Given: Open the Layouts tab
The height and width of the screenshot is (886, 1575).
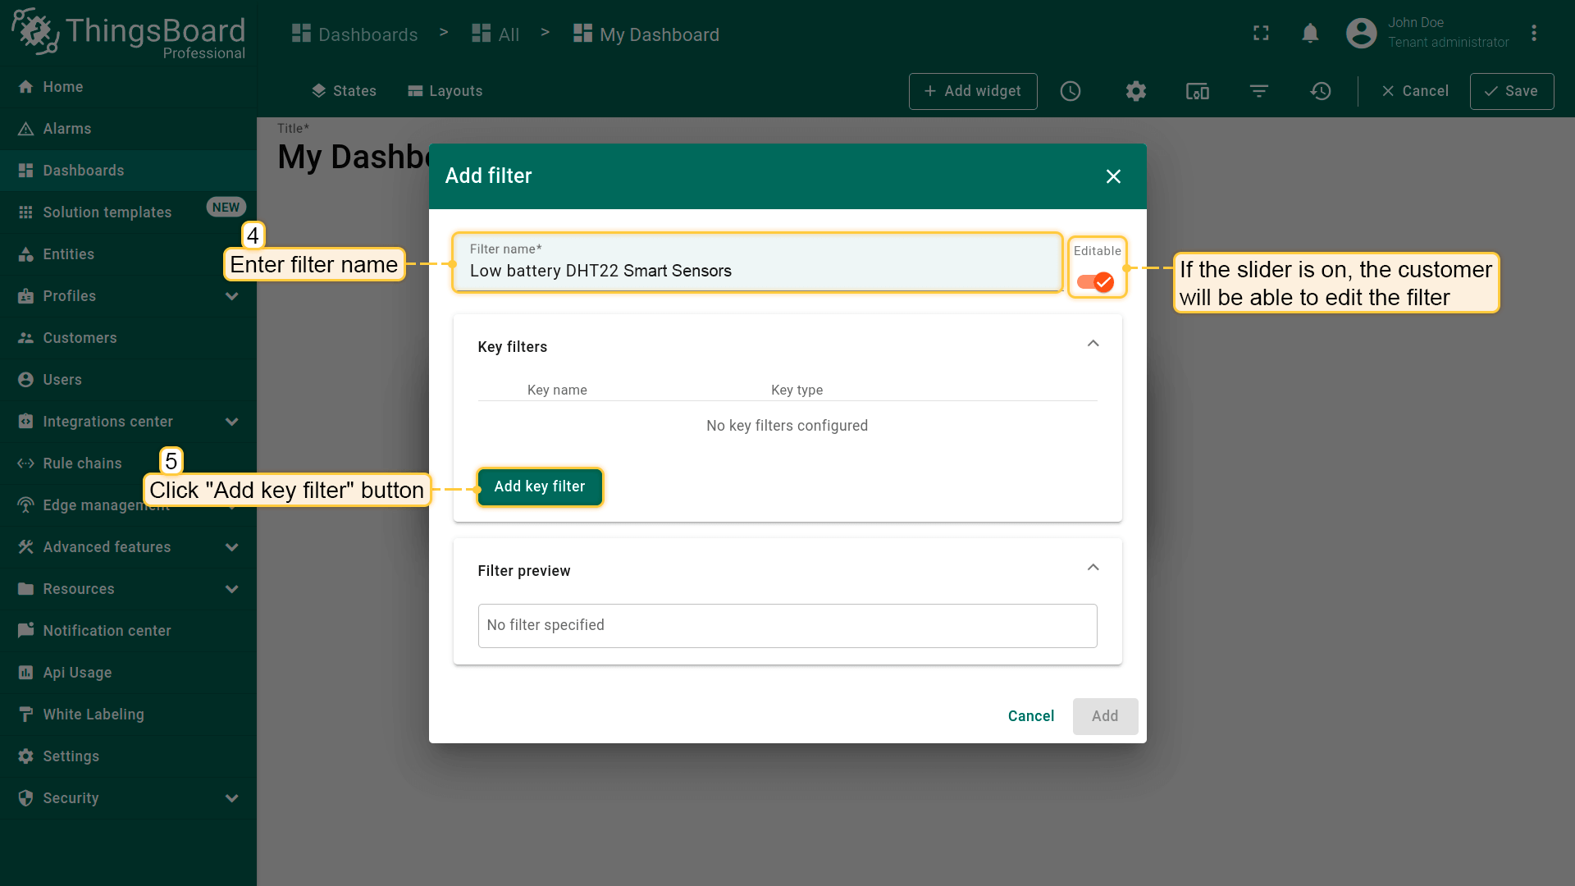Looking at the screenshot, I should (x=445, y=91).
